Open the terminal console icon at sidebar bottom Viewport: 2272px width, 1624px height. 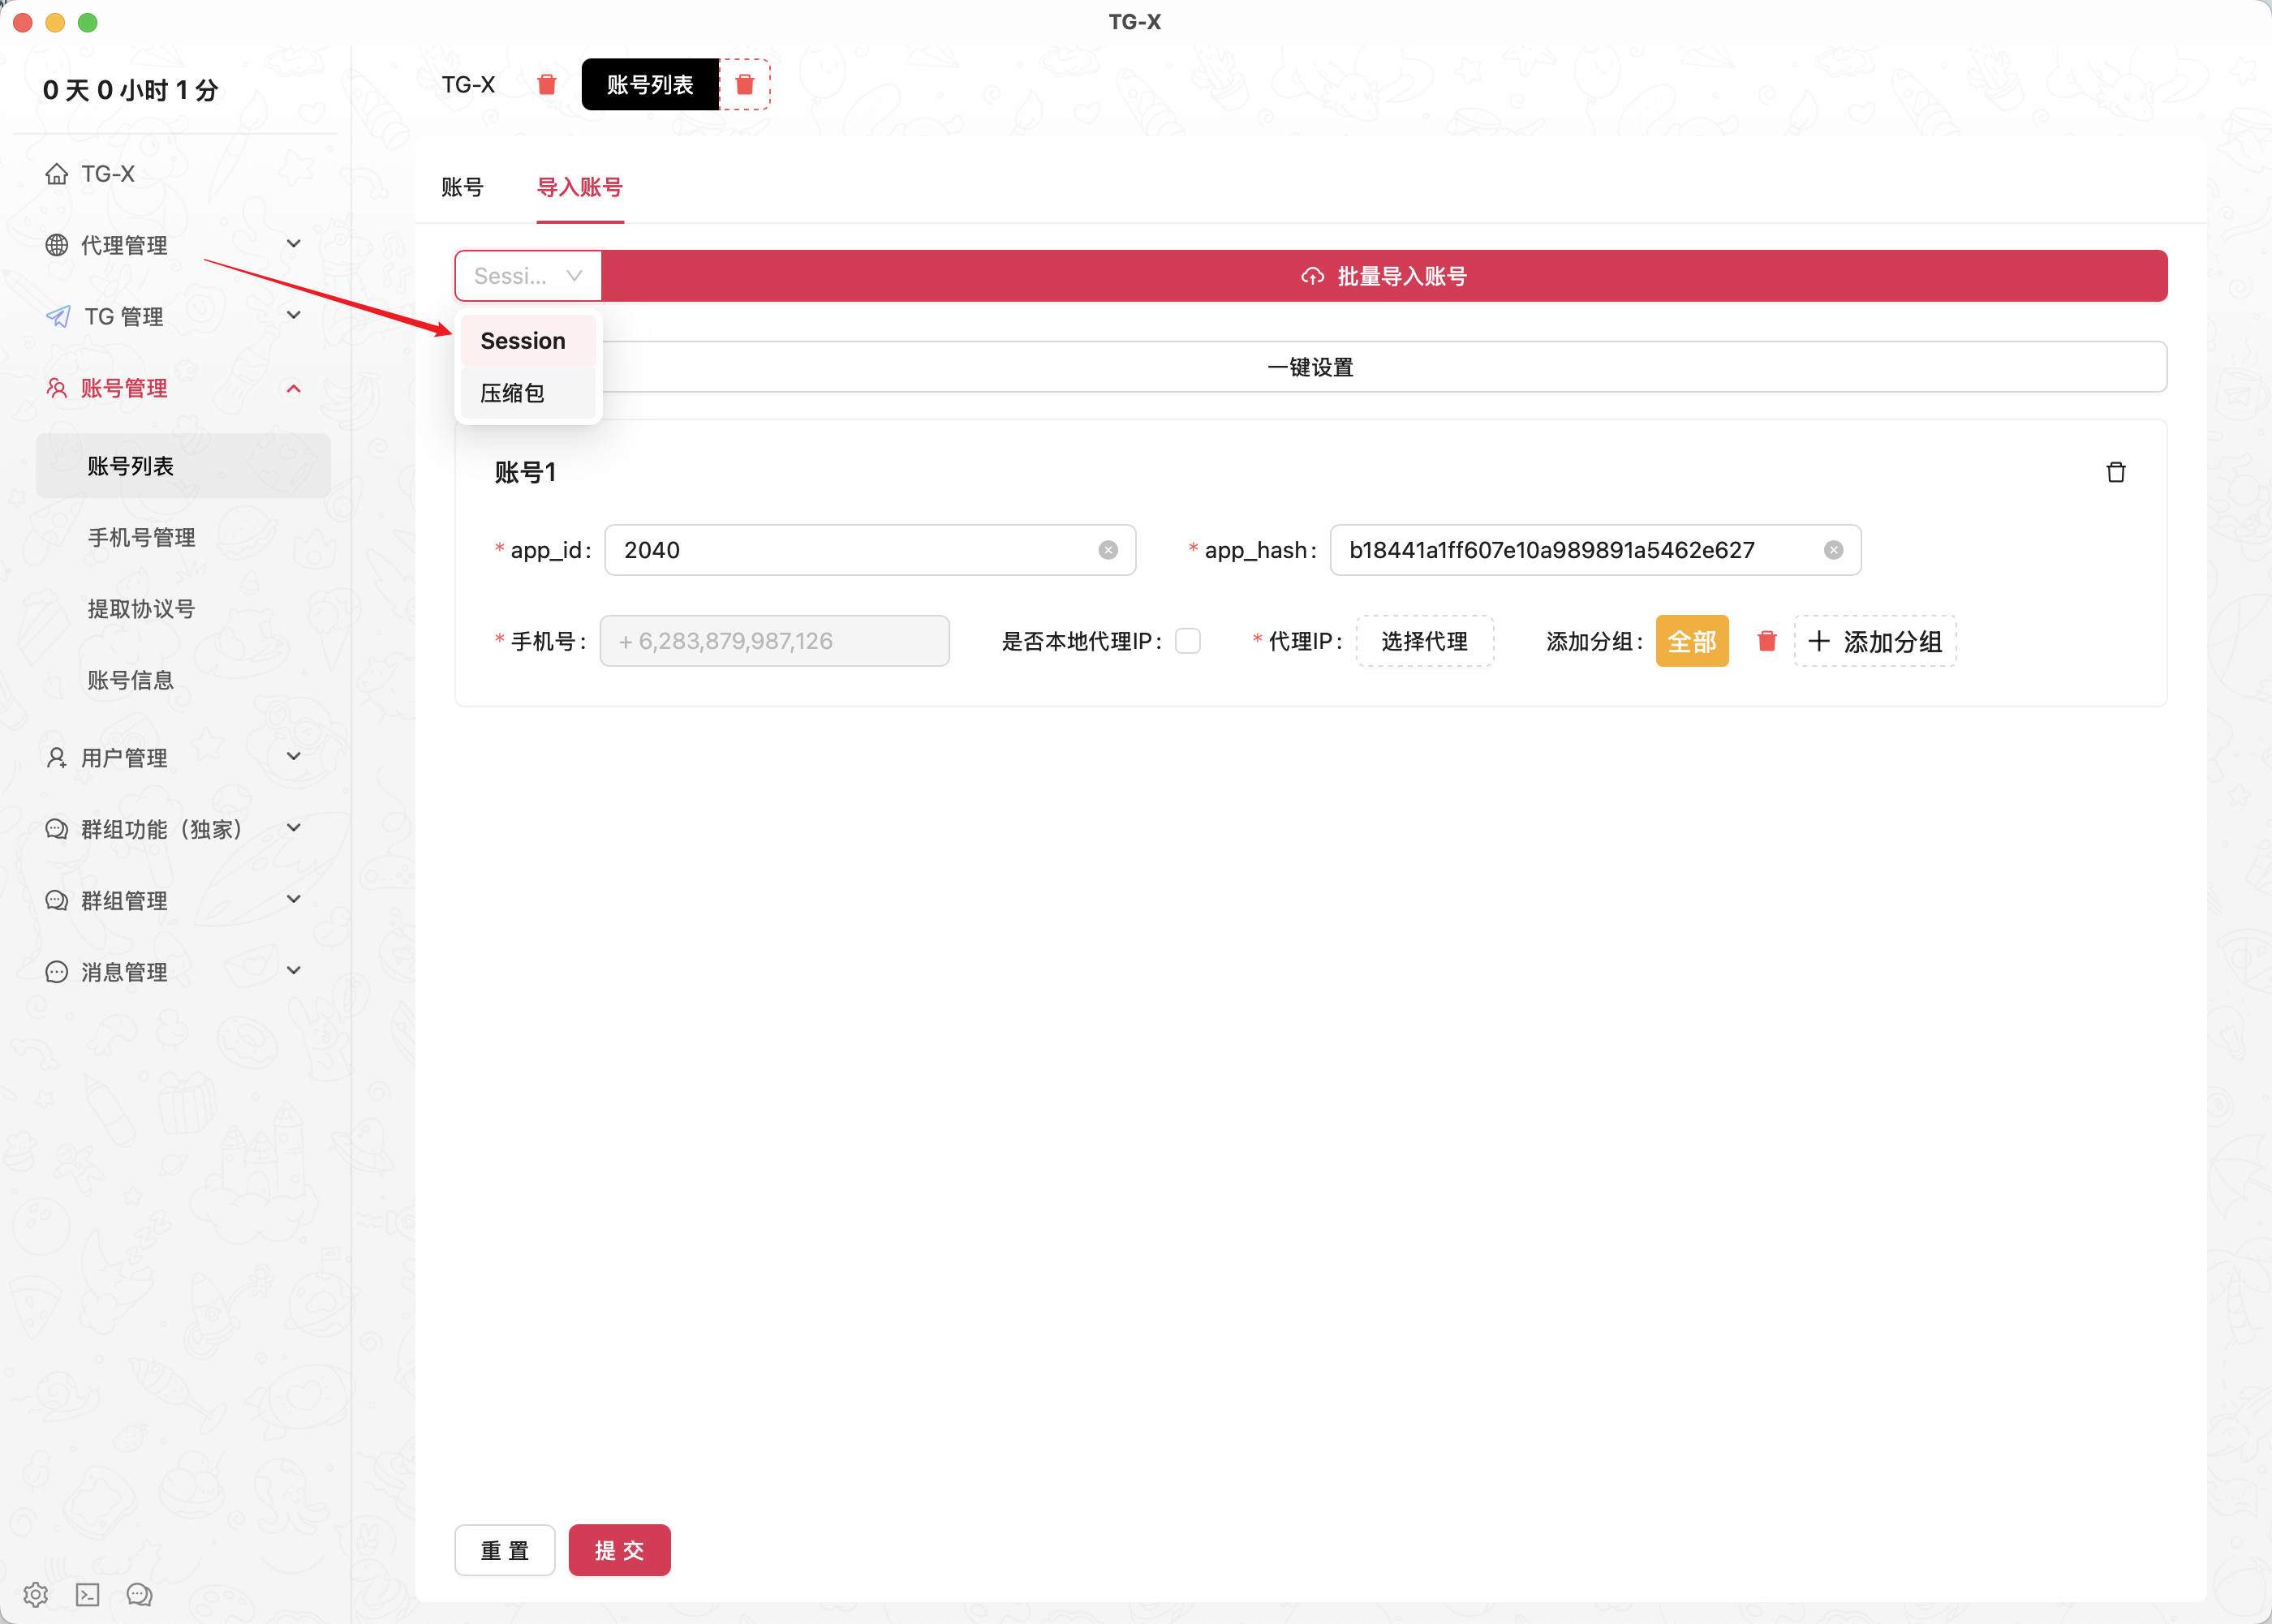[88, 1594]
